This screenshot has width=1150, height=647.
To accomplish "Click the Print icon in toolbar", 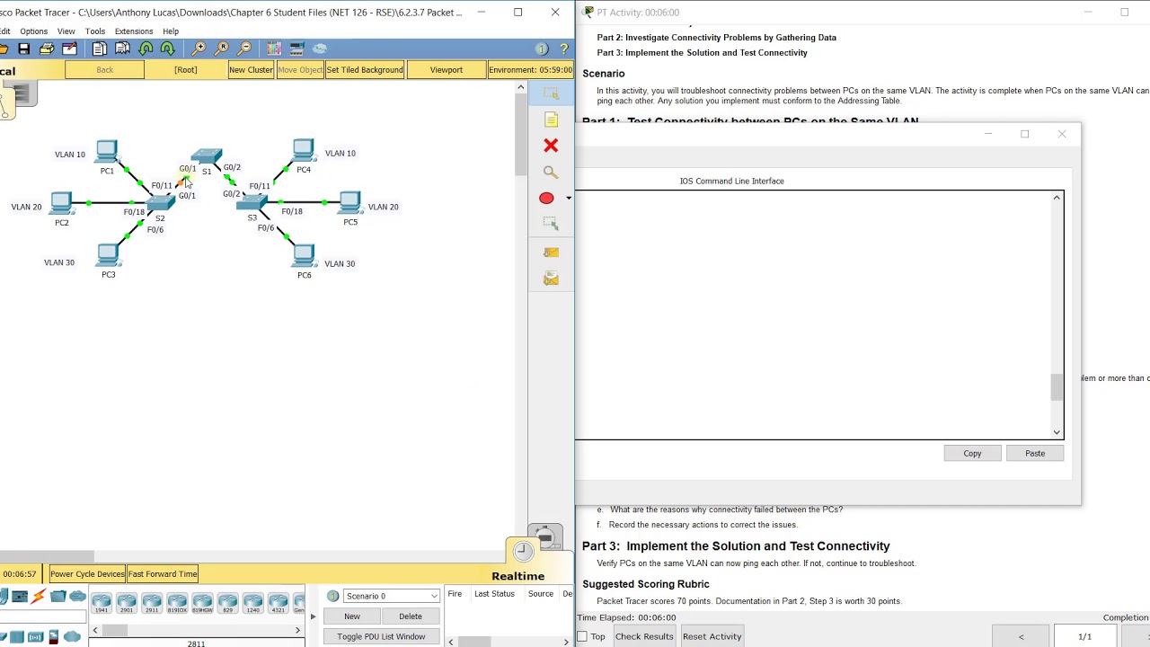I will point(47,49).
